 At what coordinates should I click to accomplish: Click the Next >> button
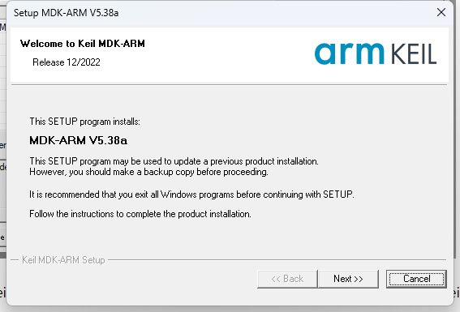pos(348,279)
